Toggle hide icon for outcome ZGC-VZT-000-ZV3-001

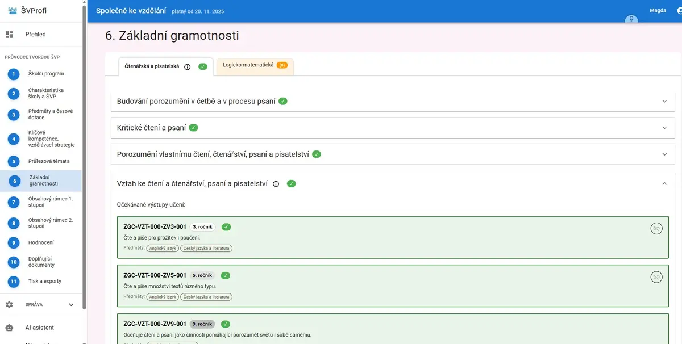pos(656,228)
